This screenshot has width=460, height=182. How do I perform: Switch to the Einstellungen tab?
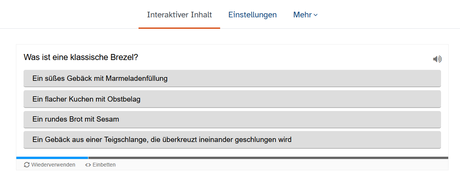[252, 15]
